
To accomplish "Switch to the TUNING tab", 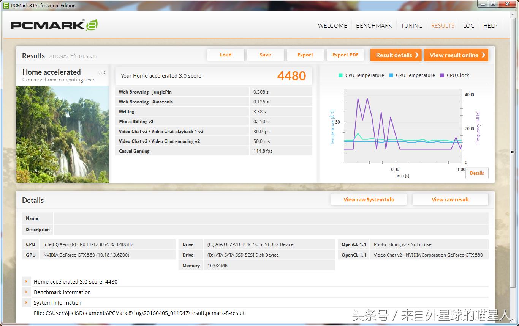I will [x=411, y=26].
